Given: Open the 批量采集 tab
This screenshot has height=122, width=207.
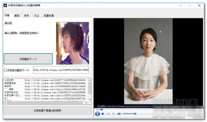Looking at the screenshot, I should point(49,16).
